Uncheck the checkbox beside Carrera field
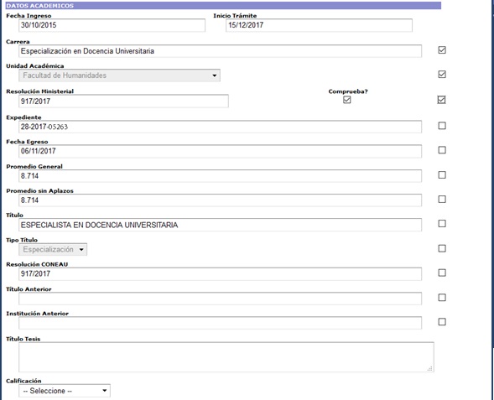The height and width of the screenshot is (400, 494). click(442, 50)
